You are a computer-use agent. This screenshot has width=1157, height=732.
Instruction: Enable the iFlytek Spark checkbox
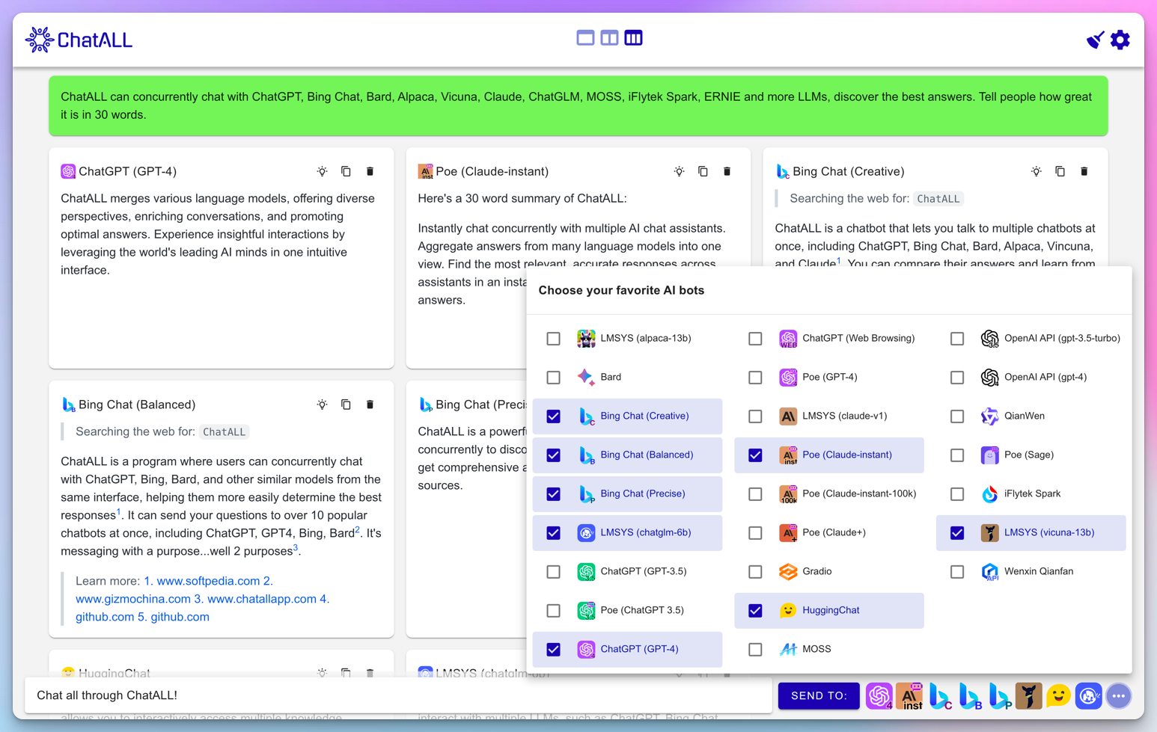point(957,494)
